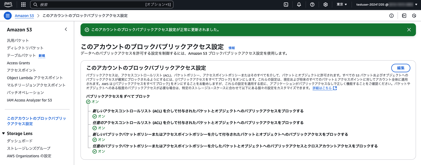Collapse the Storage Lens section
This screenshot has width=421, height=165.
click(x=3, y=133)
